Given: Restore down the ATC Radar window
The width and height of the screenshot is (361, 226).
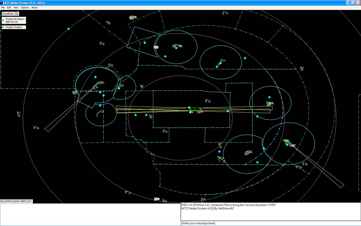Looking at the screenshot, I should tap(353, 2).
